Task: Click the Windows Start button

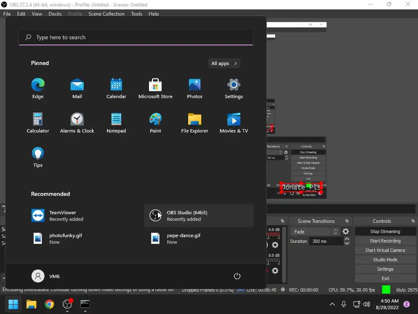Action: click(x=13, y=304)
